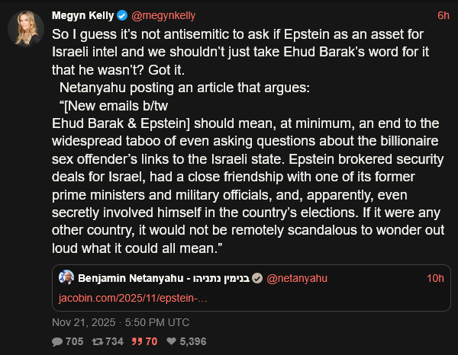Screen dimensions: 458x355
Task: Click the 734 retweets count
Action: point(114,342)
